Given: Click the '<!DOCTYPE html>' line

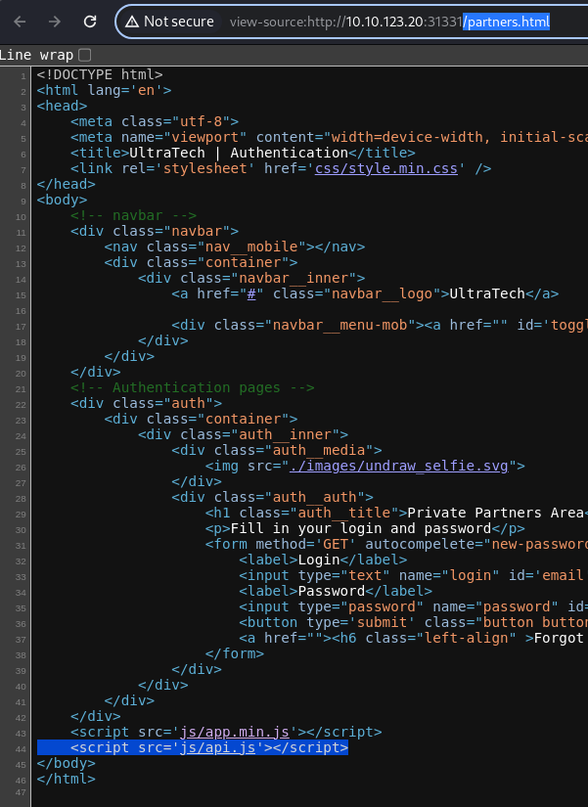Looking at the screenshot, I should click(x=100, y=74).
